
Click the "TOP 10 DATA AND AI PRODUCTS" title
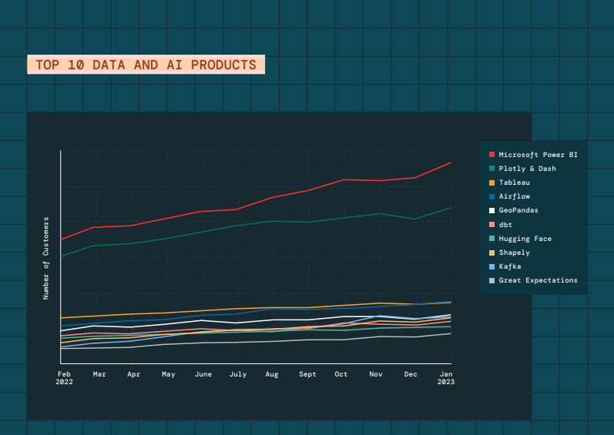[x=146, y=65]
